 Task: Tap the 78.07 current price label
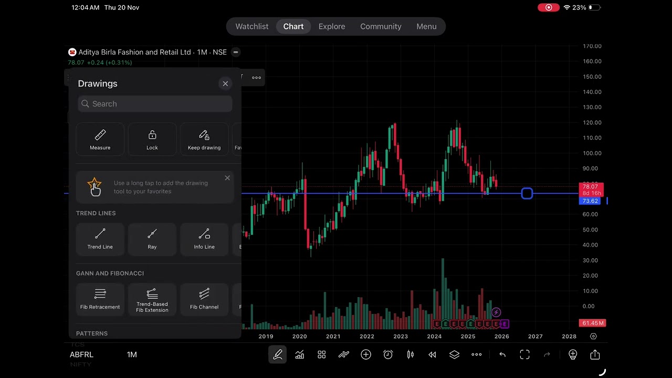point(591,186)
